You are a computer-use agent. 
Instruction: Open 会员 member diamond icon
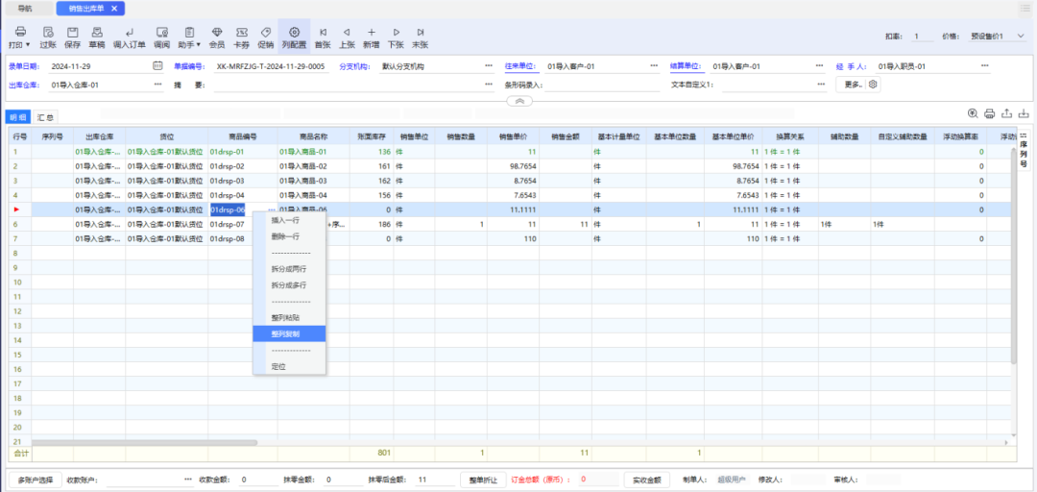(217, 37)
